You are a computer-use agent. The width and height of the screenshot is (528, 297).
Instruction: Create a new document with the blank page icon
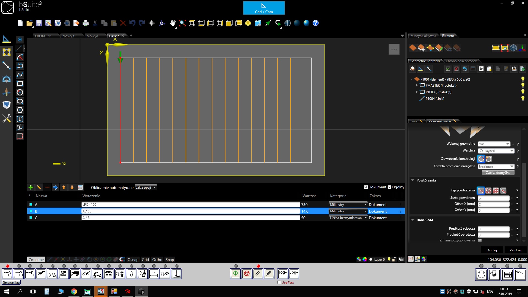[20, 23]
